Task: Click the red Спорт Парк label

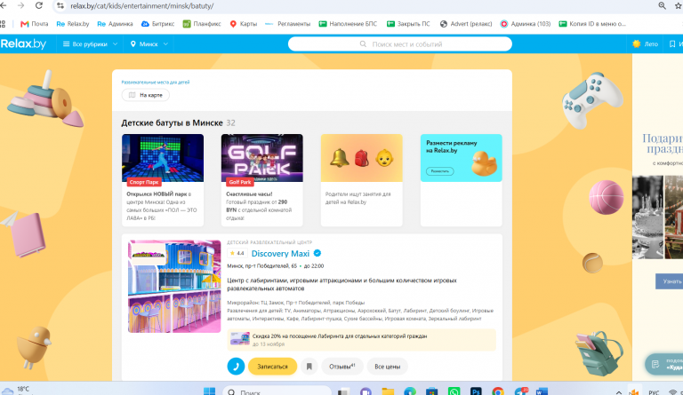Action: pyautogui.click(x=144, y=182)
